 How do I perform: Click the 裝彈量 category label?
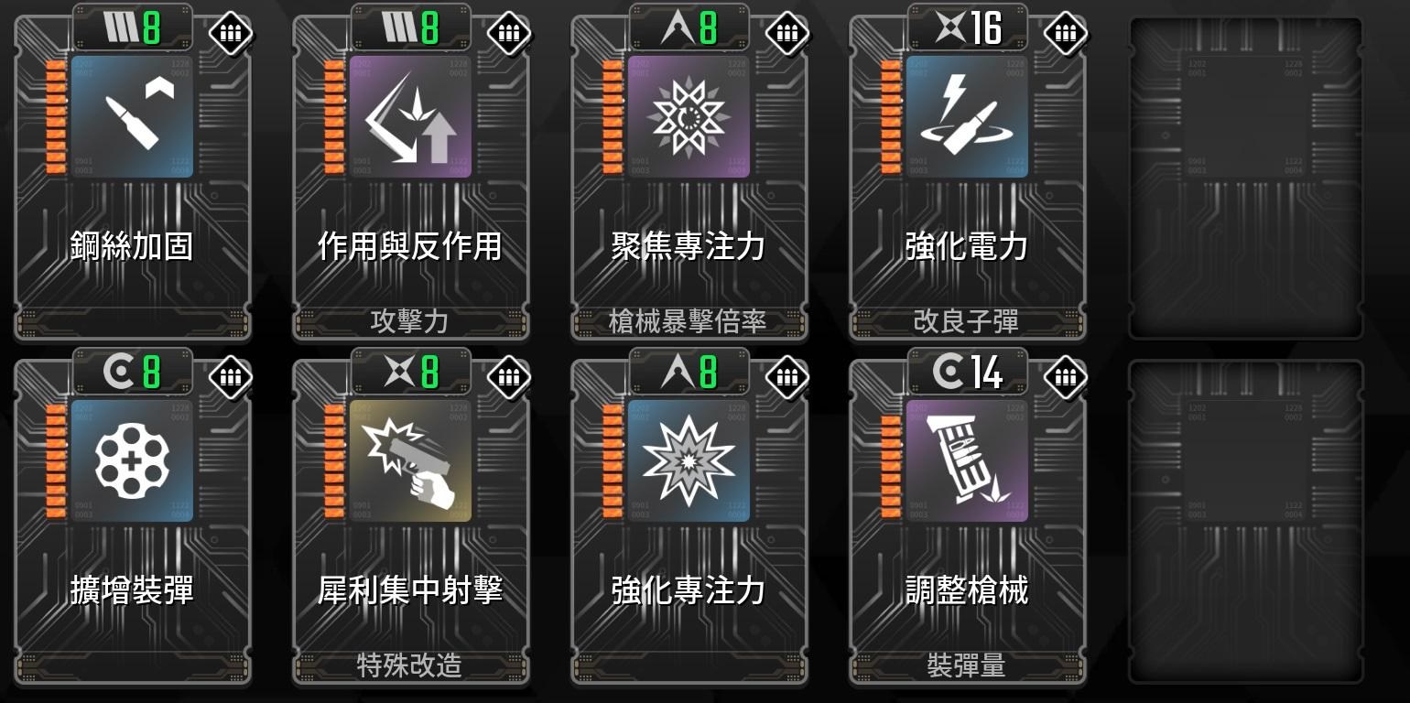[967, 665]
